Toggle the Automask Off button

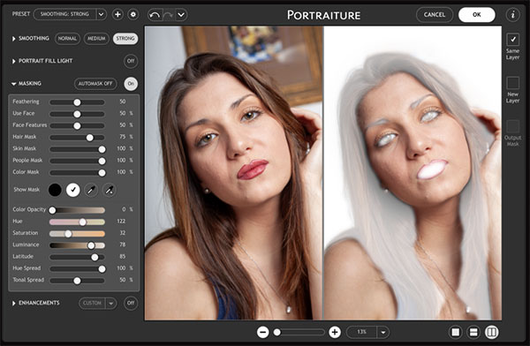(x=95, y=84)
